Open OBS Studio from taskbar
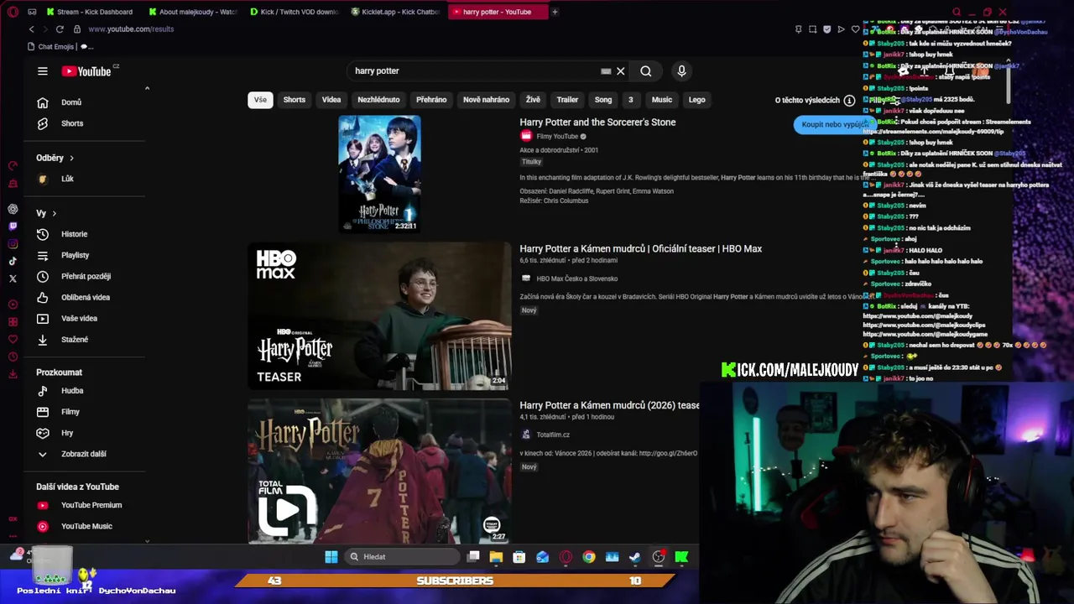The width and height of the screenshot is (1074, 604). coord(659,557)
